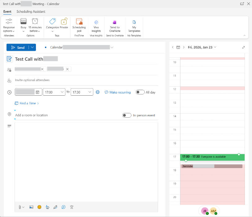Click into the message body area

point(86,162)
